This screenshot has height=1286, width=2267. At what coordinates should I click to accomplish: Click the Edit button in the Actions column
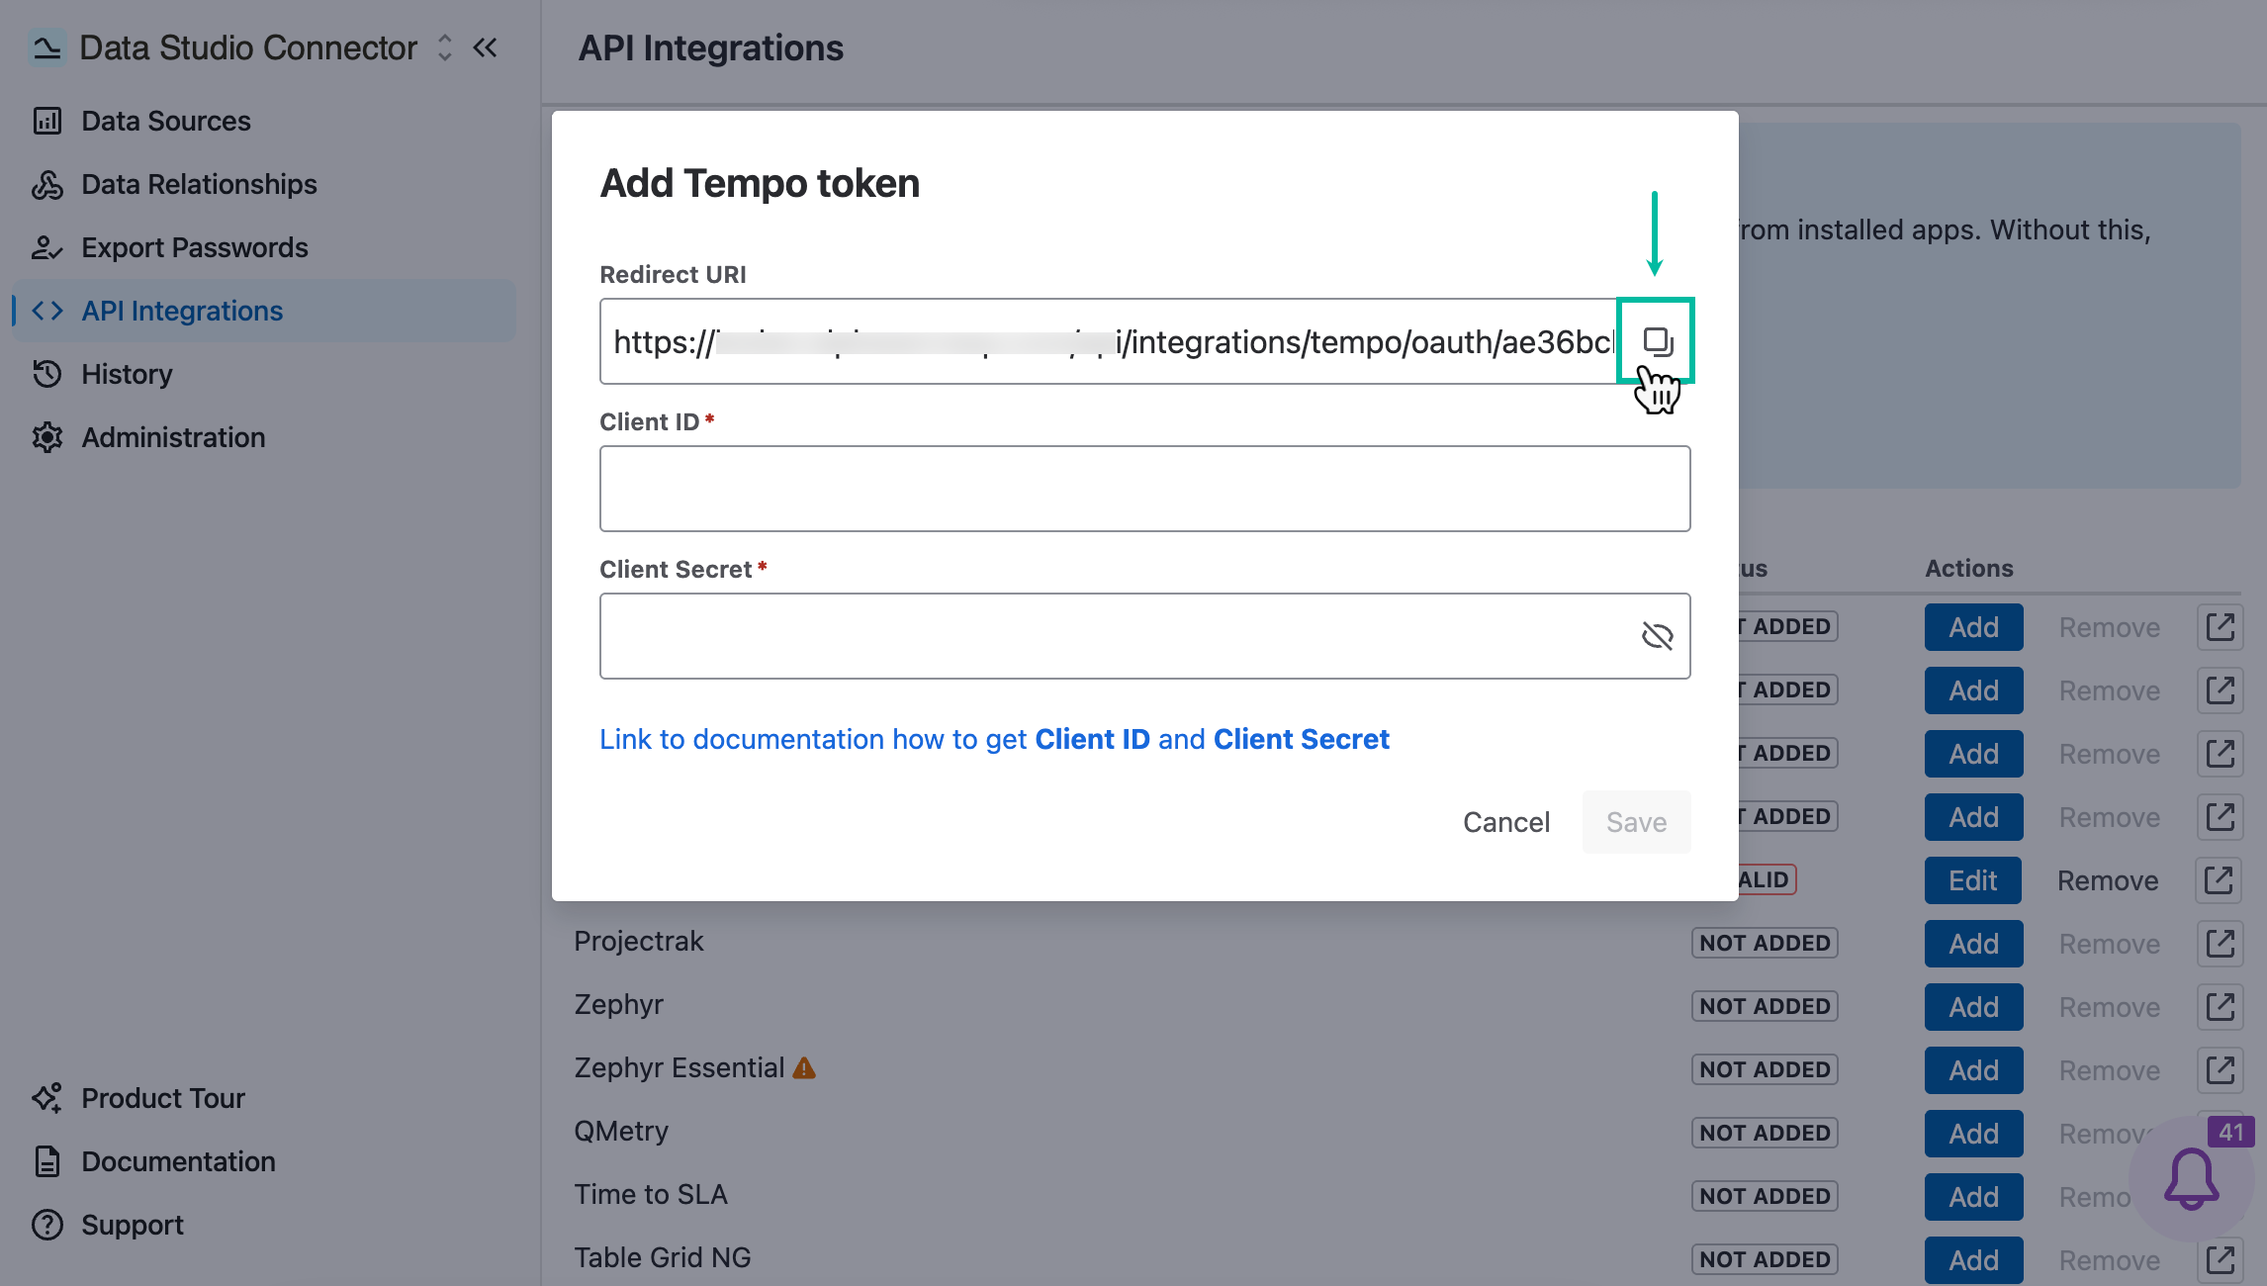[1972, 880]
